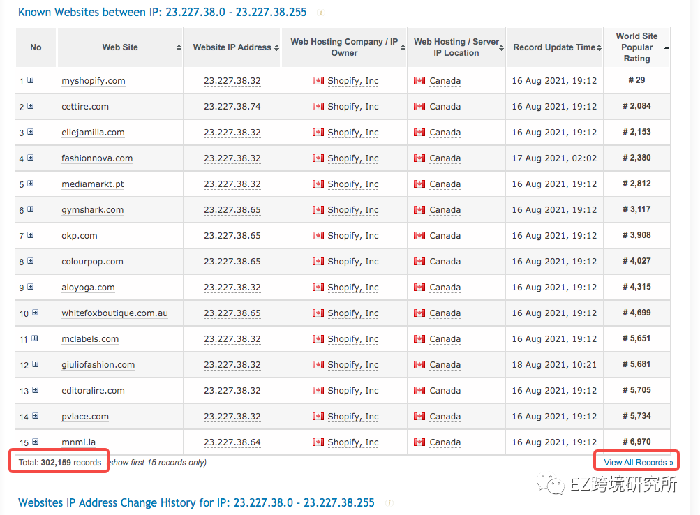The image size is (700, 515).
Task: Click info icon beside Known Websites heading
Action: point(320,13)
